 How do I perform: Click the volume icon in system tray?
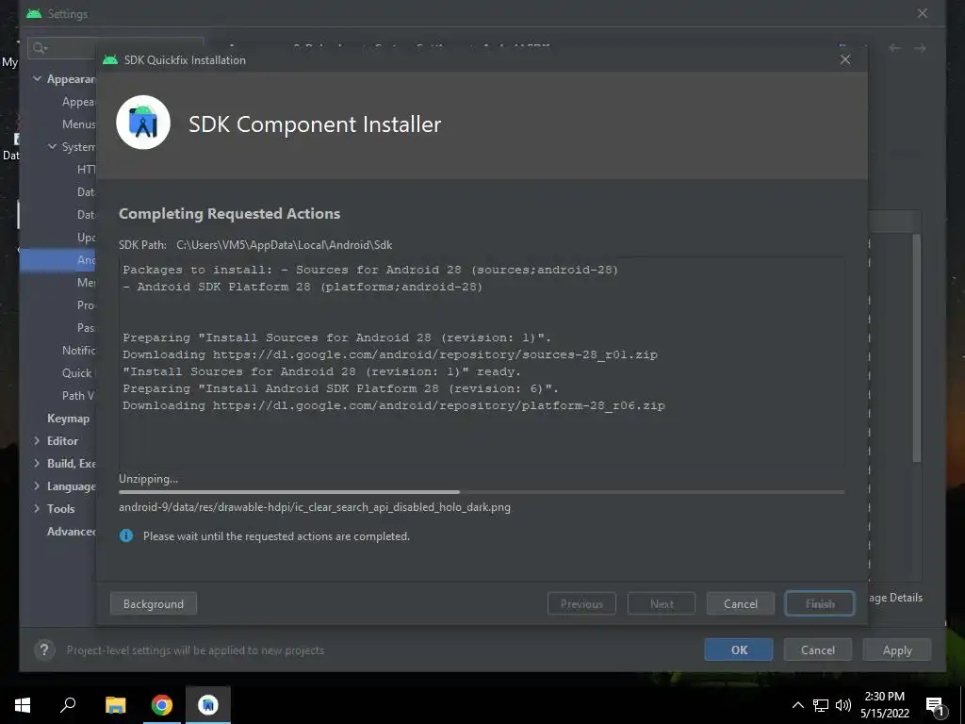(843, 705)
